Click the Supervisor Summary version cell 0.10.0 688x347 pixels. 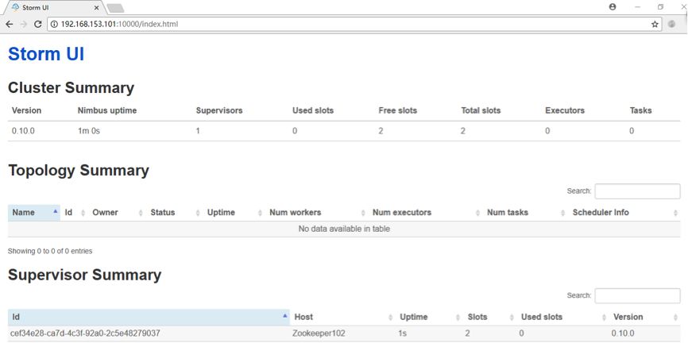click(623, 334)
